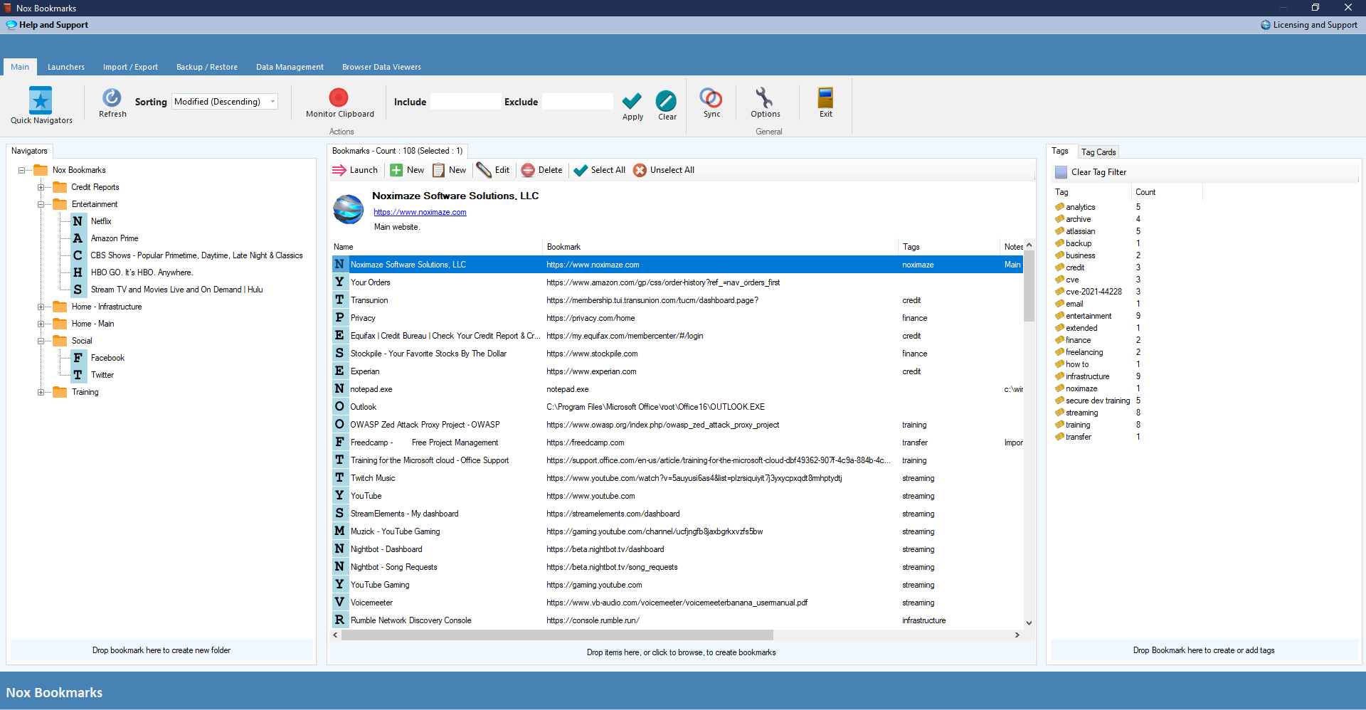Edit the selected bookmark

coord(493,170)
